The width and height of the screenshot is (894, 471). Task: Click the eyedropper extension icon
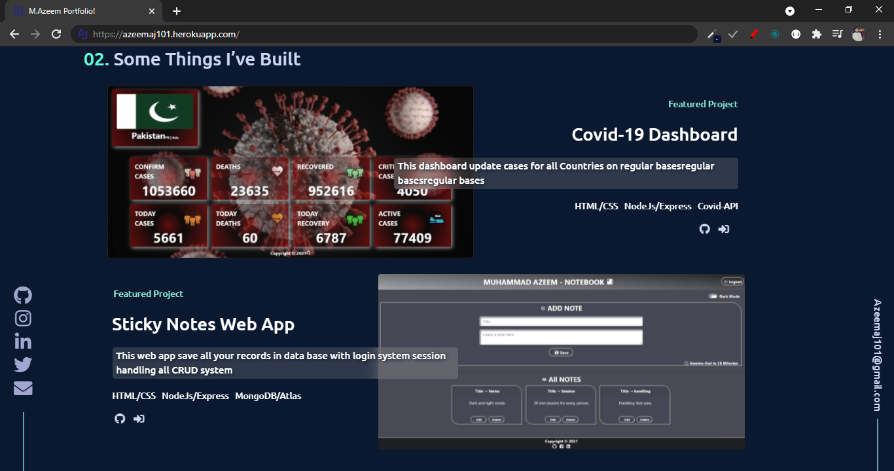coord(713,35)
